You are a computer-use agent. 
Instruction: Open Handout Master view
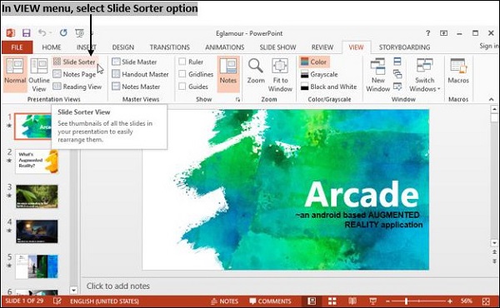pyautogui.click(x=140, y=74)
